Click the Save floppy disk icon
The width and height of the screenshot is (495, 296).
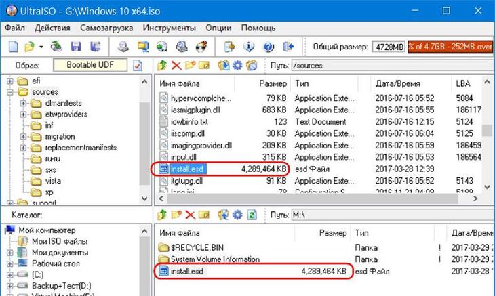coord(76,47)
